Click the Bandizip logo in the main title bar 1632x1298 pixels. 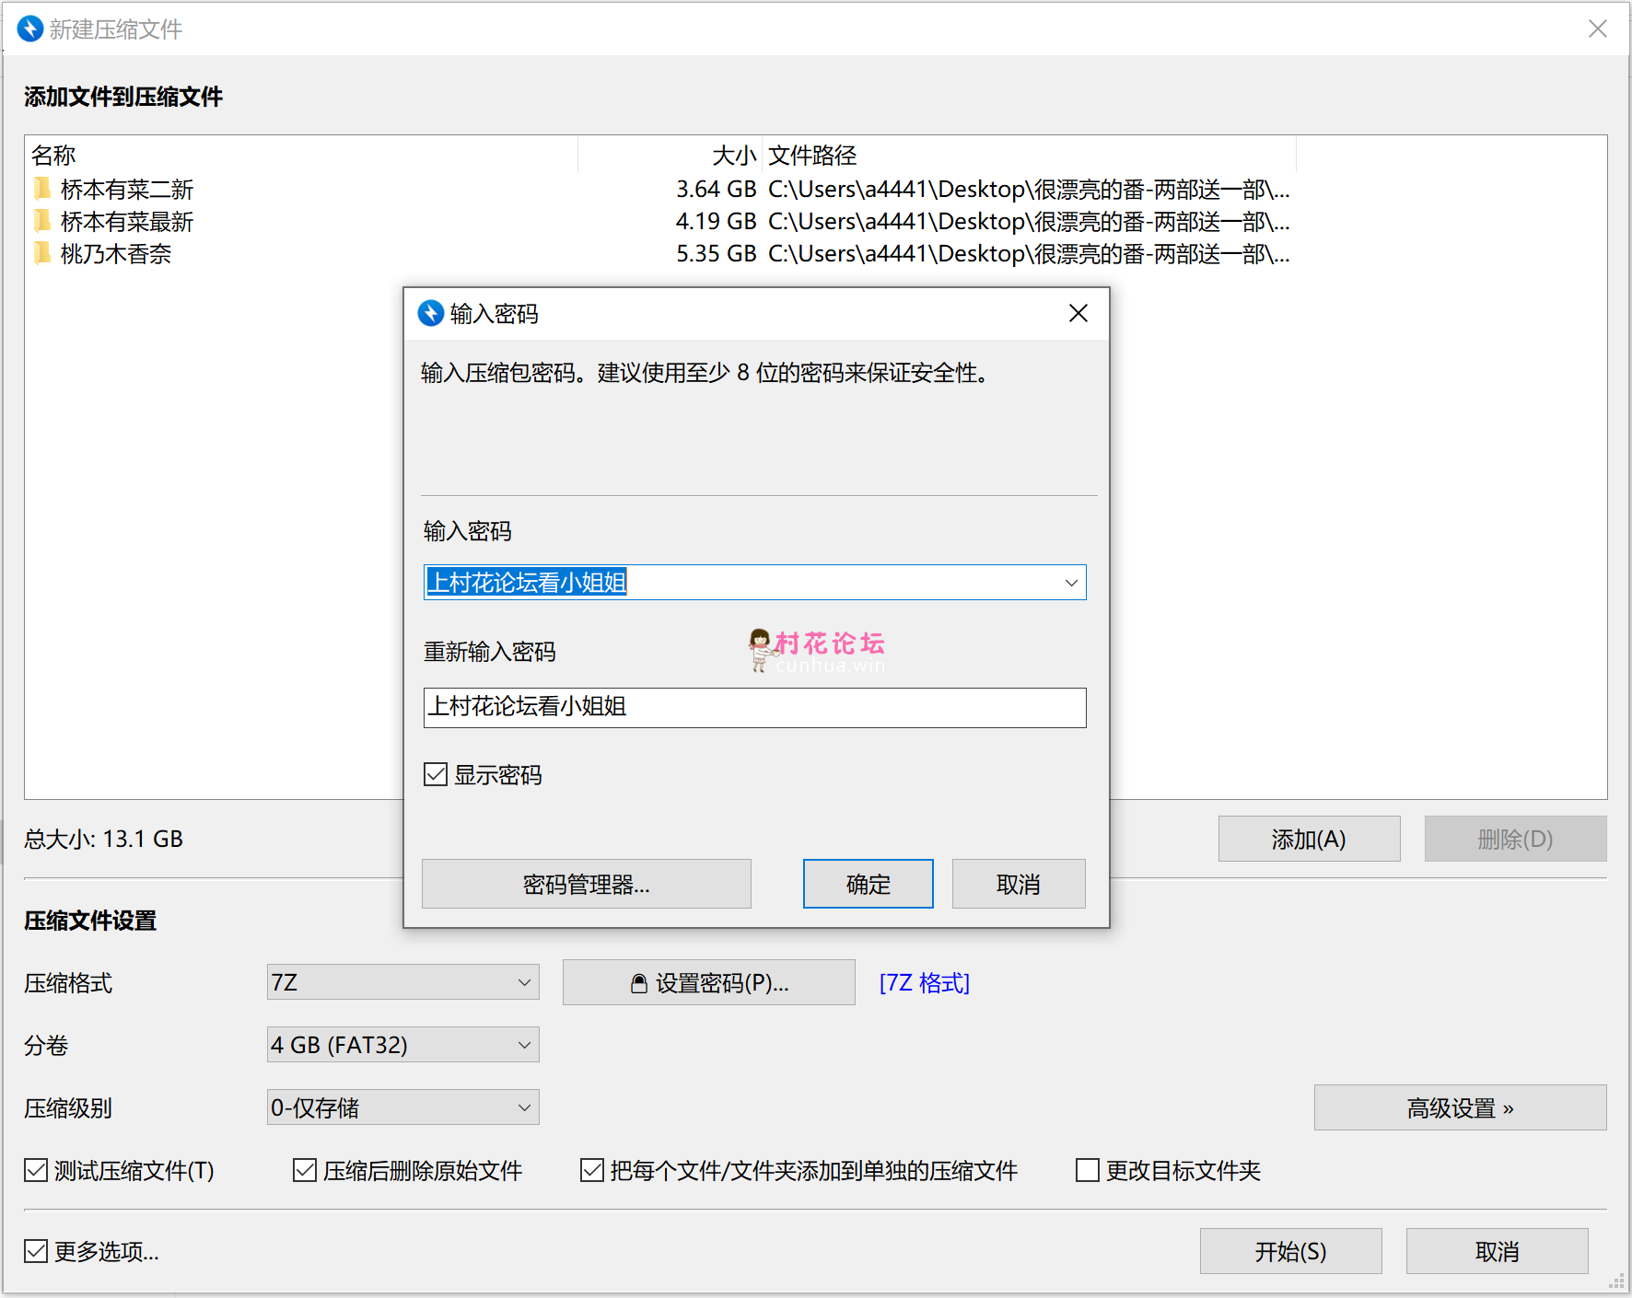pos(30,29)
